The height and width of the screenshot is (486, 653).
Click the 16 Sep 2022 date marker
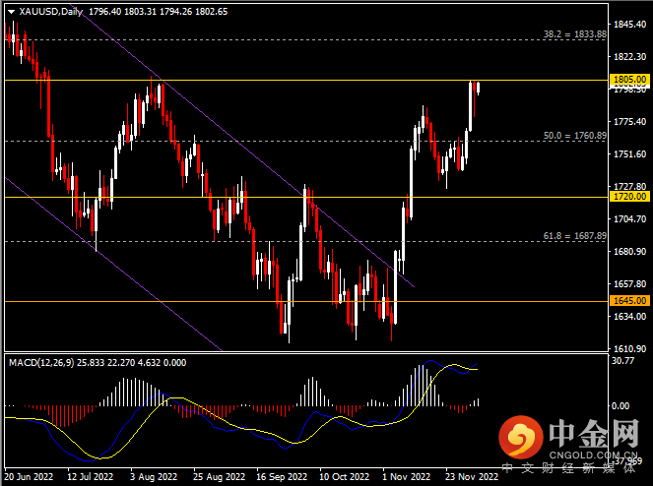276,476
